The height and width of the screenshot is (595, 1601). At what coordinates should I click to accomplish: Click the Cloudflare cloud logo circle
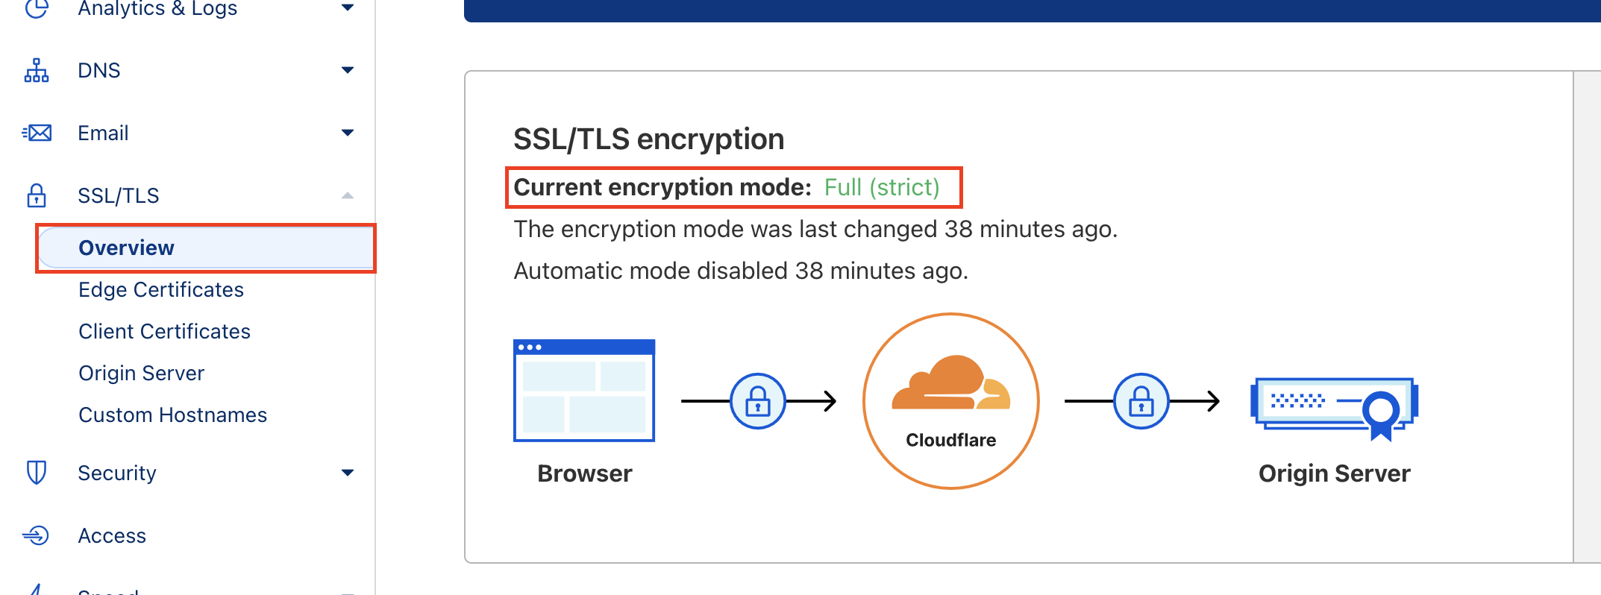[x=951, y=401]
